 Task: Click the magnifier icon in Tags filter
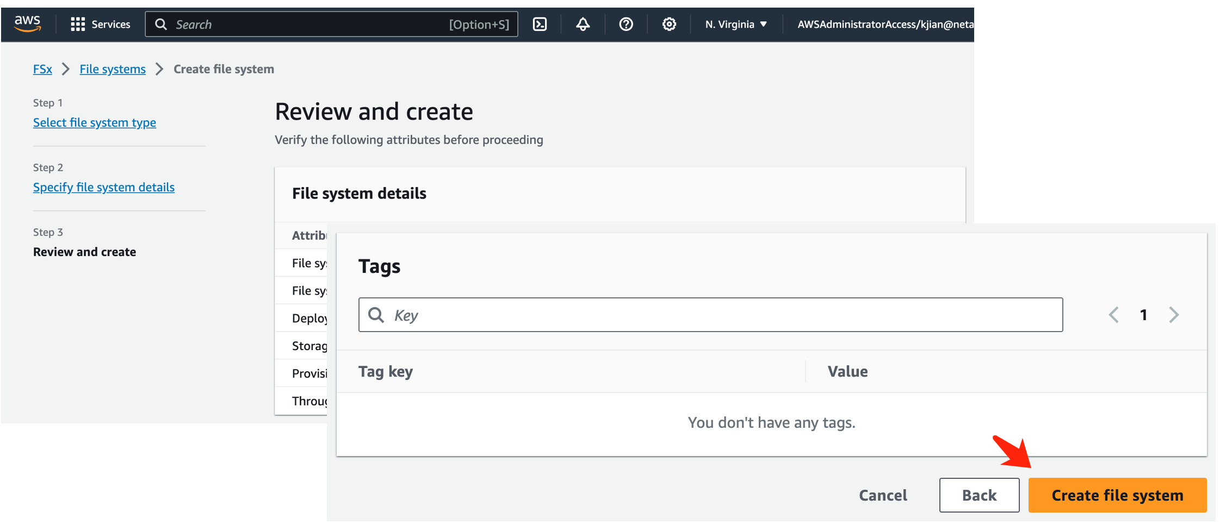(x=376, y=315)
